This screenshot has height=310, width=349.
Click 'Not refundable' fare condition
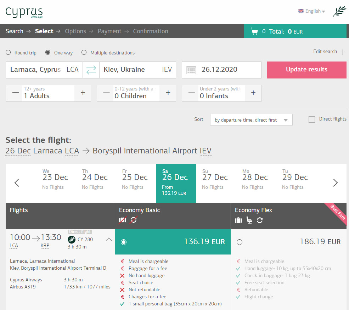[145, 289]
